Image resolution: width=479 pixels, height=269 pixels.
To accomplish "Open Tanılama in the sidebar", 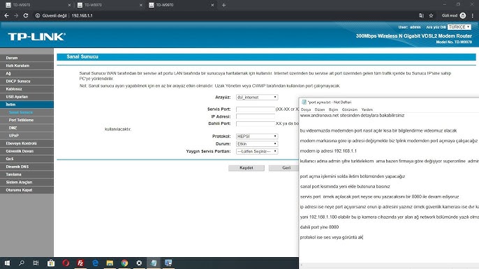I will [27, 174].
